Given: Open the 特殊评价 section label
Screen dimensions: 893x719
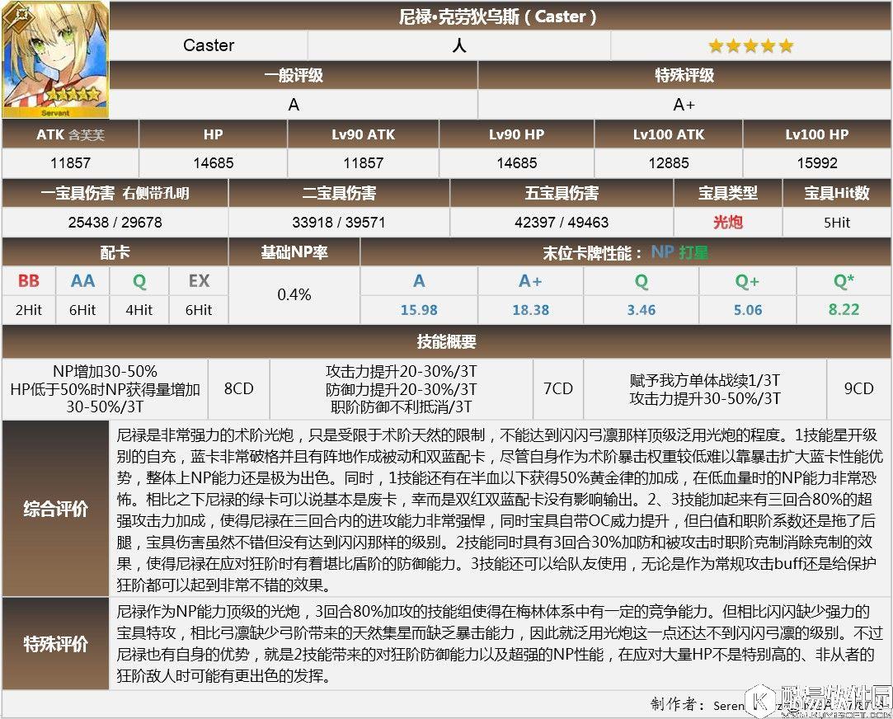Looking at the screenshot, I should 55,643.
